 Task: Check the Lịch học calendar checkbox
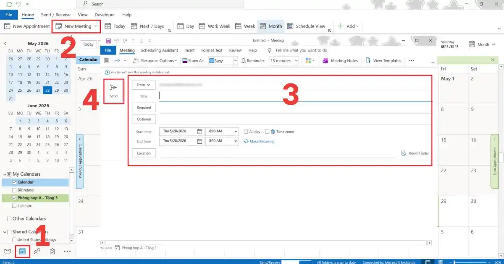click(x=15, y=206)
